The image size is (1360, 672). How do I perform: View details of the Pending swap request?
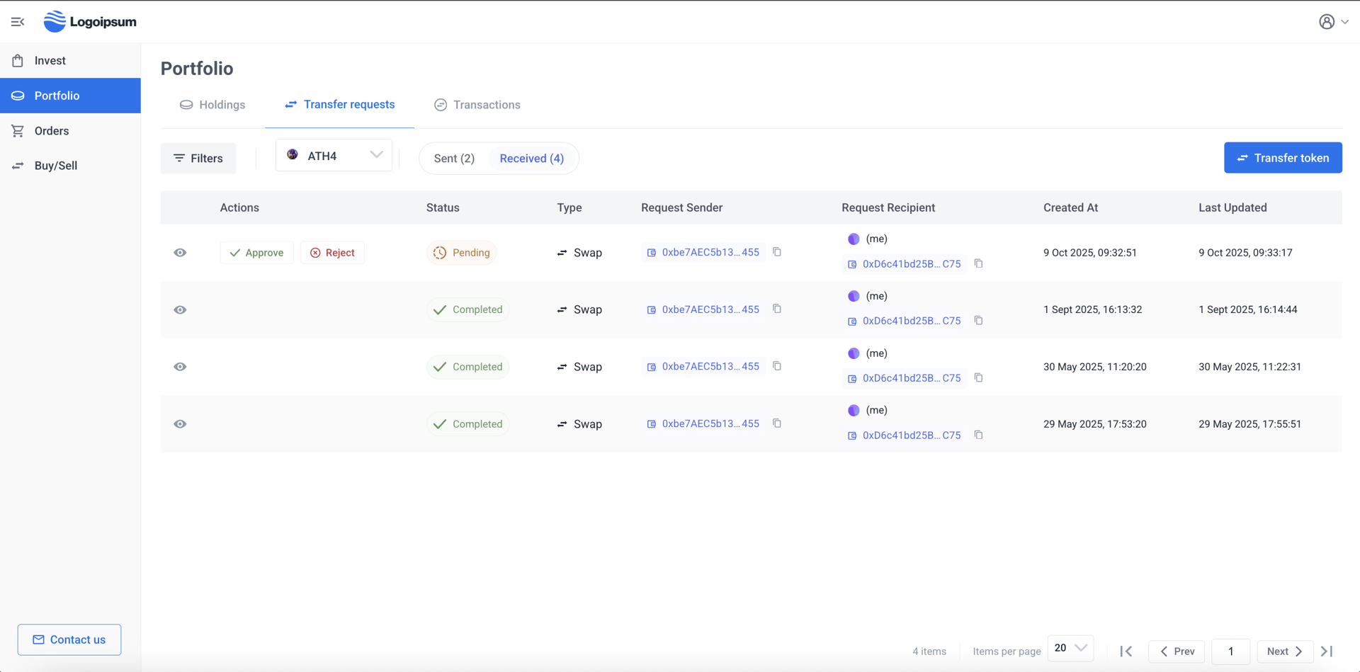click(180, 253)
